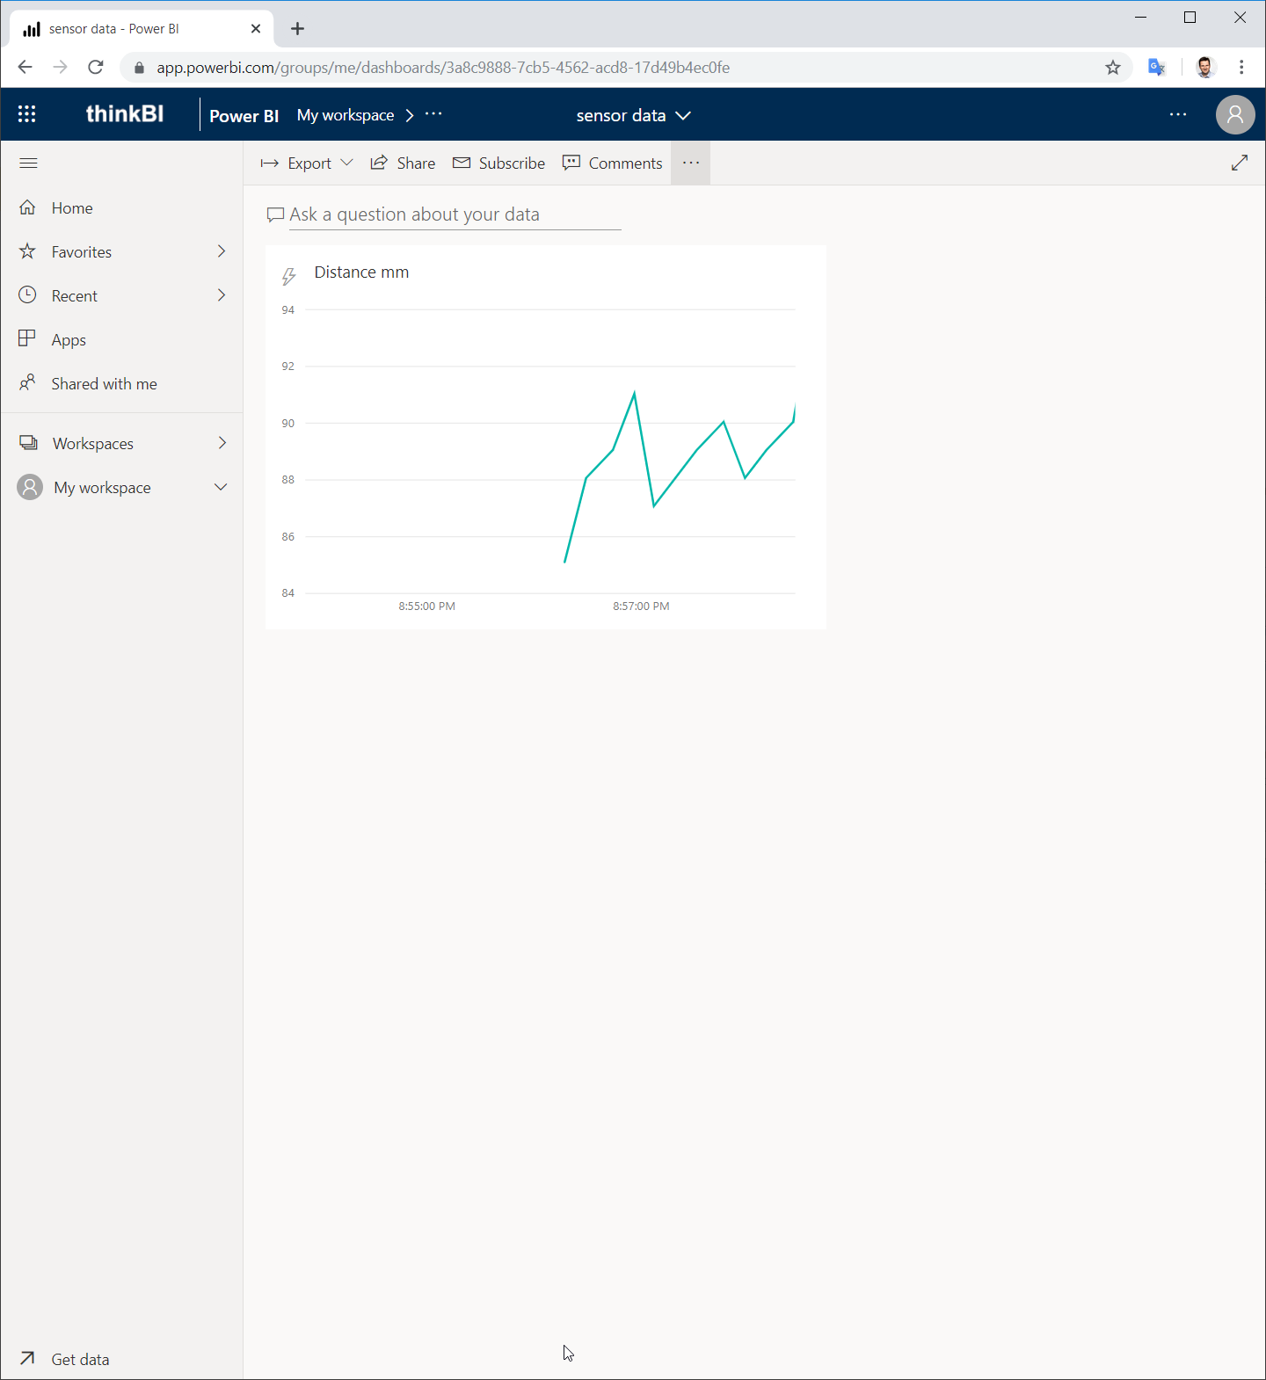The image size is (1266, 1380).
Task: Expand the Favorites flyout chevron
Action: tap(222, 251)
